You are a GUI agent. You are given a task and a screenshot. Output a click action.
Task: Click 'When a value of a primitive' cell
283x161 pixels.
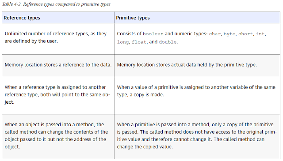[x=197, y=96]
